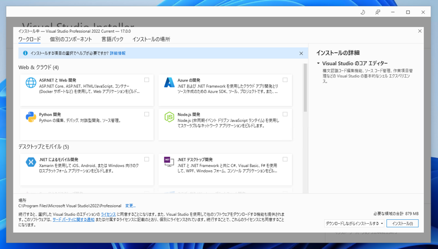
Task: Click the 必要な領域の合計 879 MB text
Action: click(396, 214)
